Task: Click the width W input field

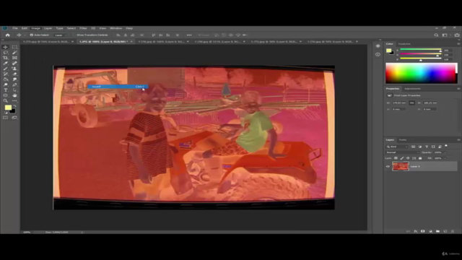Action: point(399,103)
